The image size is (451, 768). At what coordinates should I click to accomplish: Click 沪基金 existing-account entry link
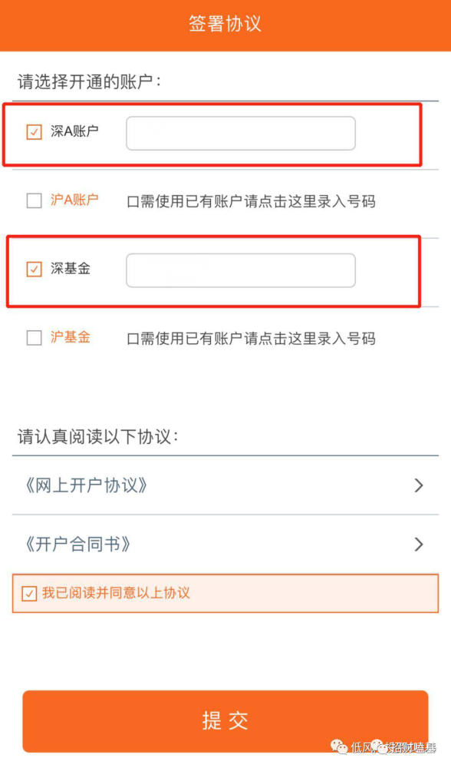[251, 339]
